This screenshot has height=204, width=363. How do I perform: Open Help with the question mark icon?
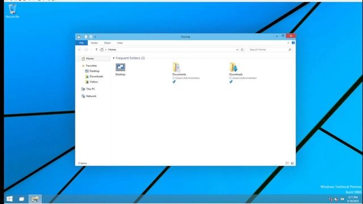[x=293, y=43]
